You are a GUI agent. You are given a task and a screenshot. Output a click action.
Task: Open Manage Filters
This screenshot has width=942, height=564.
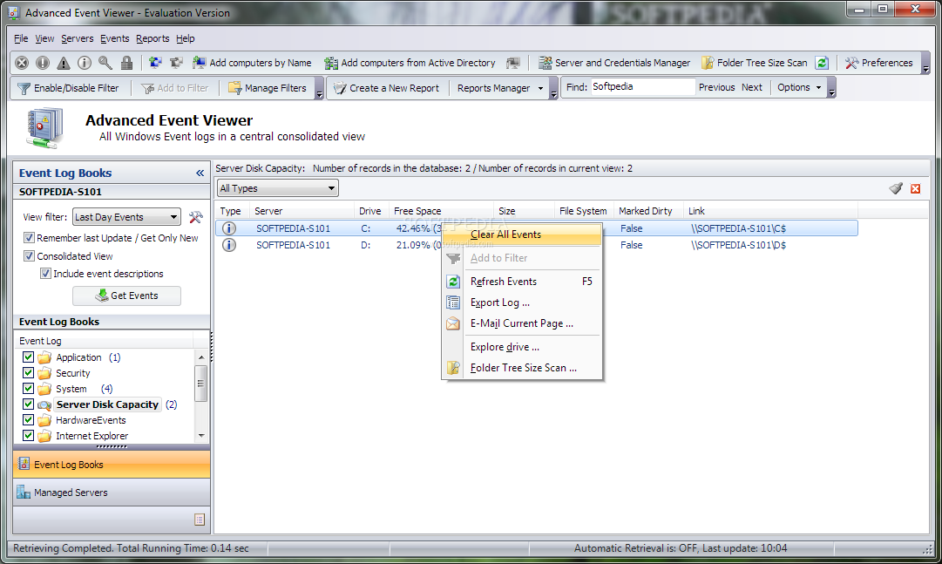(268, 88)
